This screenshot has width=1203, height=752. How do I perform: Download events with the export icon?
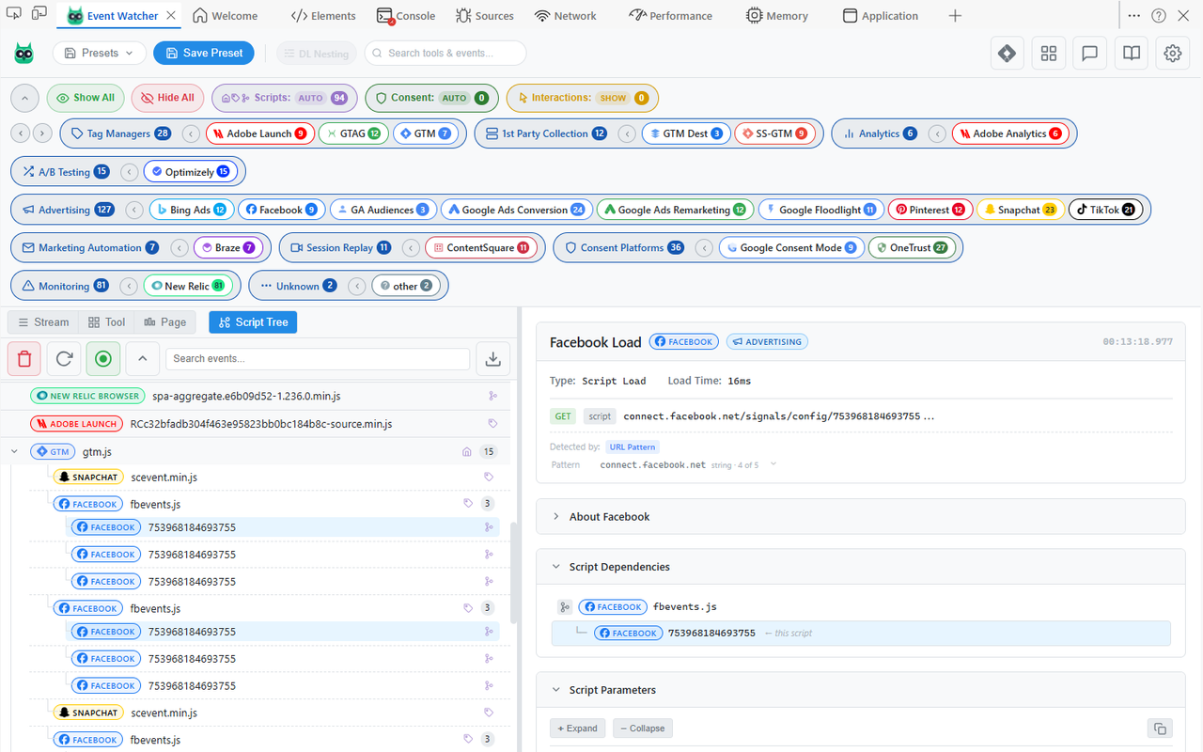tap(492, 358)
